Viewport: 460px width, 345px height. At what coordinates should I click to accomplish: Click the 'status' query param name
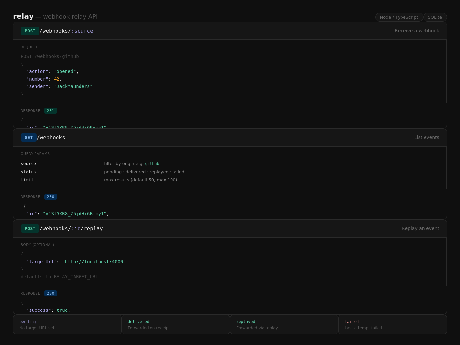click(28, 172)
